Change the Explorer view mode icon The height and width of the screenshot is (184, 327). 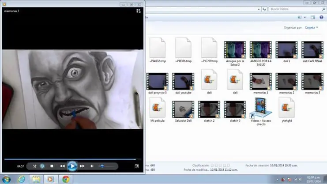[x=300, y=17]
